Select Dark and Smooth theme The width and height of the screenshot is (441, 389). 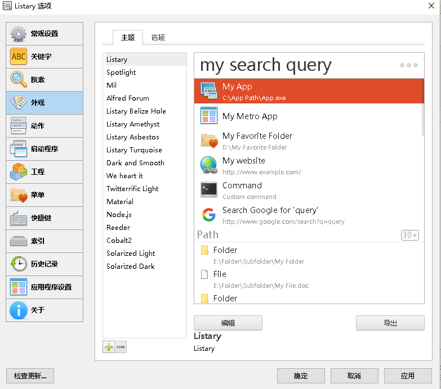(x=145, y=163)
